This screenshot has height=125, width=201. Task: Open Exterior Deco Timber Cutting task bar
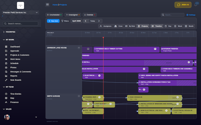click(126, 50)
